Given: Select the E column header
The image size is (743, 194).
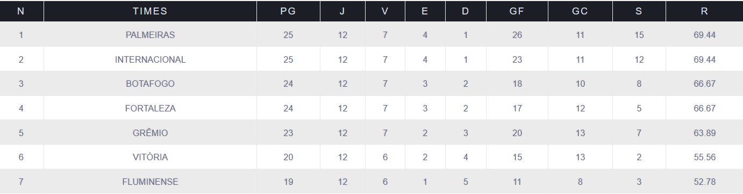Looking at the screenshot, I should tap(425, 11).
